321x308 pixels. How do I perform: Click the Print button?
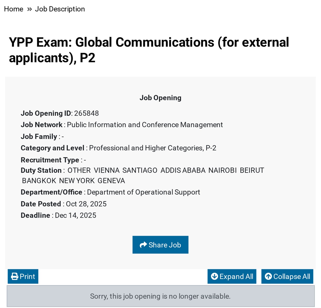point(23,276)
